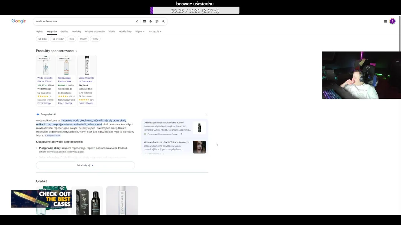401x225 pixels.
Task: Click the Google logo
Action: click(18, 21)
